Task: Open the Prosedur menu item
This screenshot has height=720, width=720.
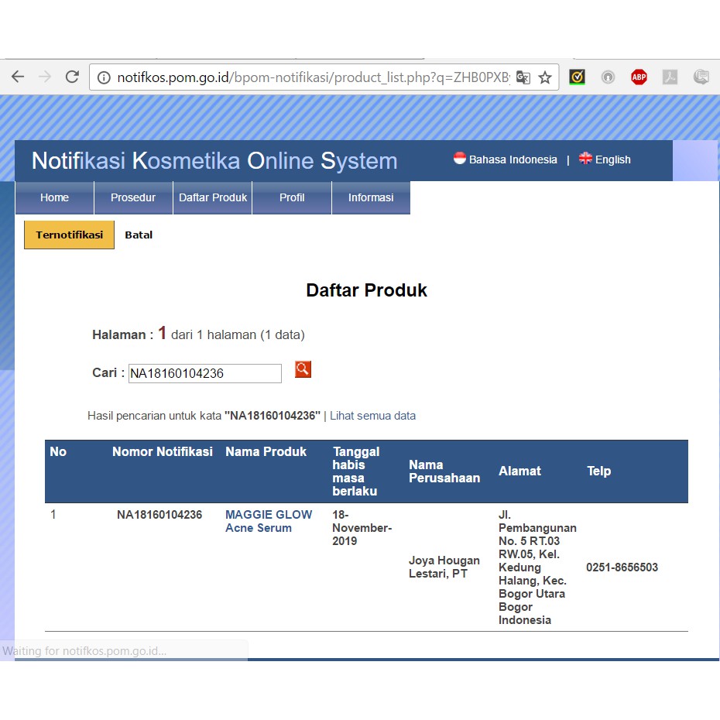Action: [133, 197]
